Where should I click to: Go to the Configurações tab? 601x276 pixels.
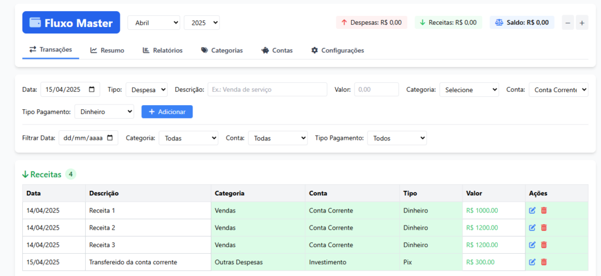[337, 51]
